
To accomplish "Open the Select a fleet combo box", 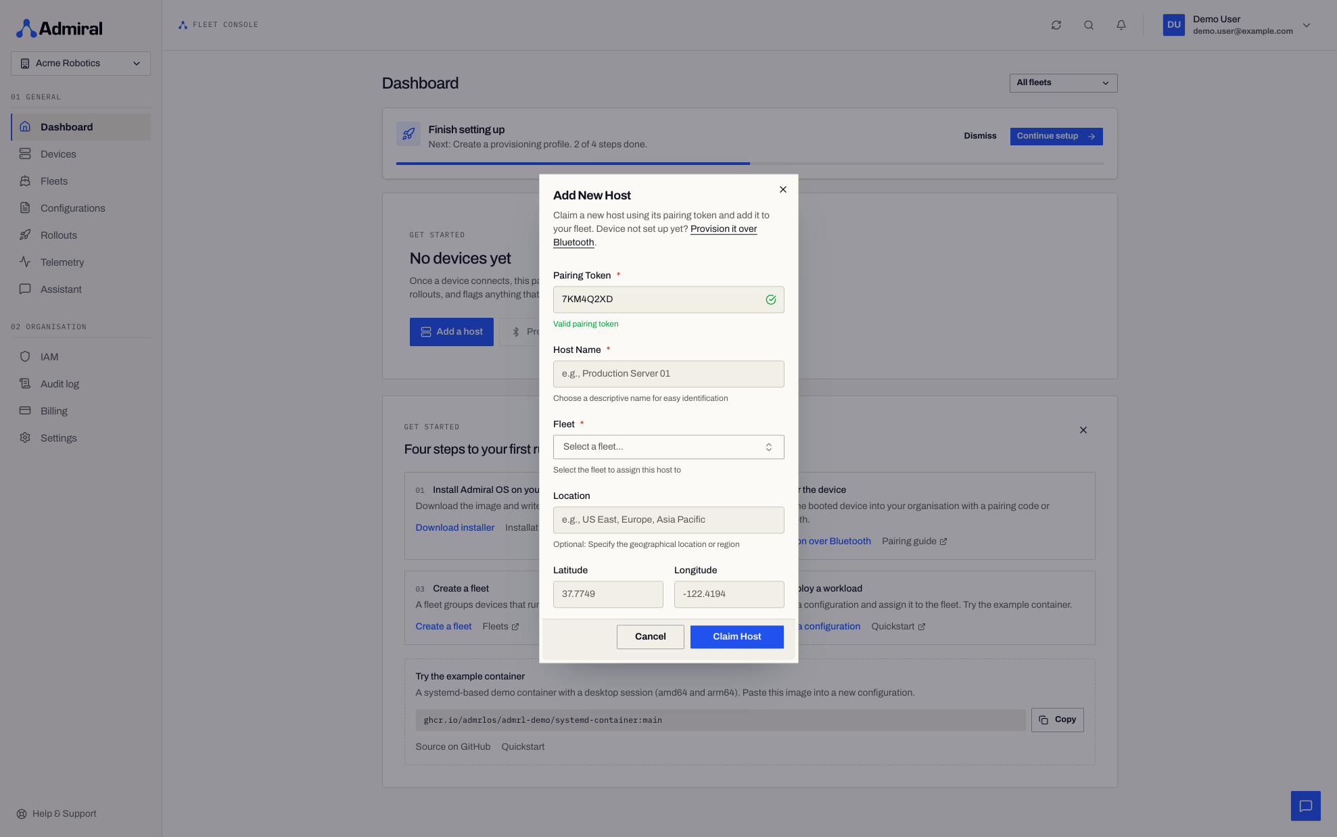I will (x=668, y=447).
